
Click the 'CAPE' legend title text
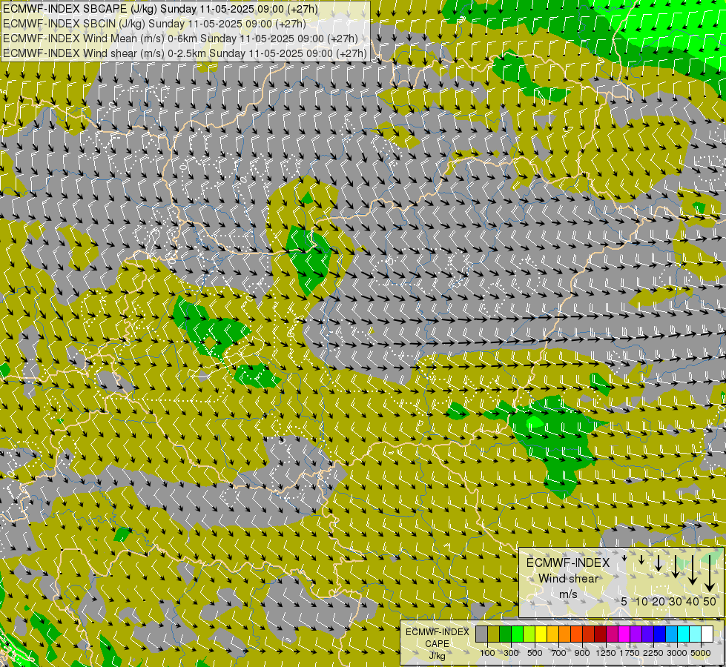point(437,644)
